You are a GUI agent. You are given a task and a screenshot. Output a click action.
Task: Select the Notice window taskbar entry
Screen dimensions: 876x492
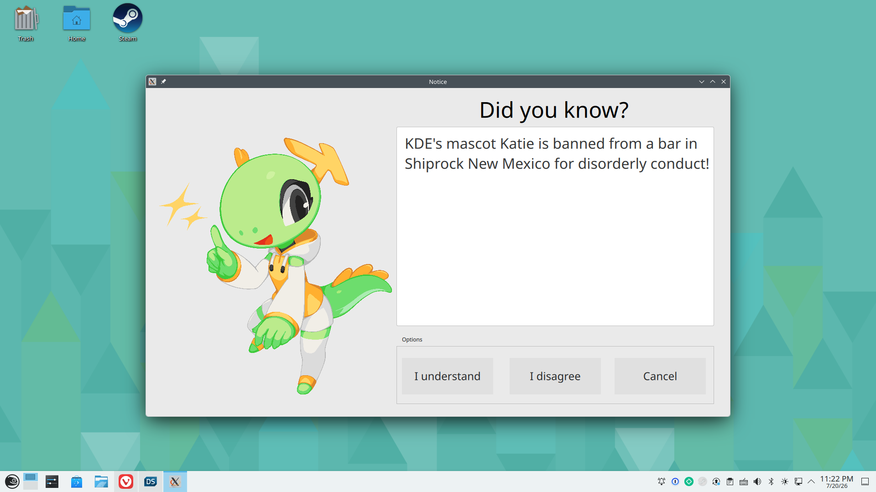click(175, 482)
